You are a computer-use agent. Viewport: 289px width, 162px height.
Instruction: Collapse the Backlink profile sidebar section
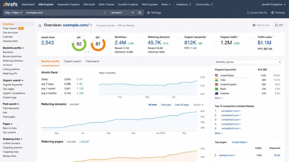coord(13,48)
